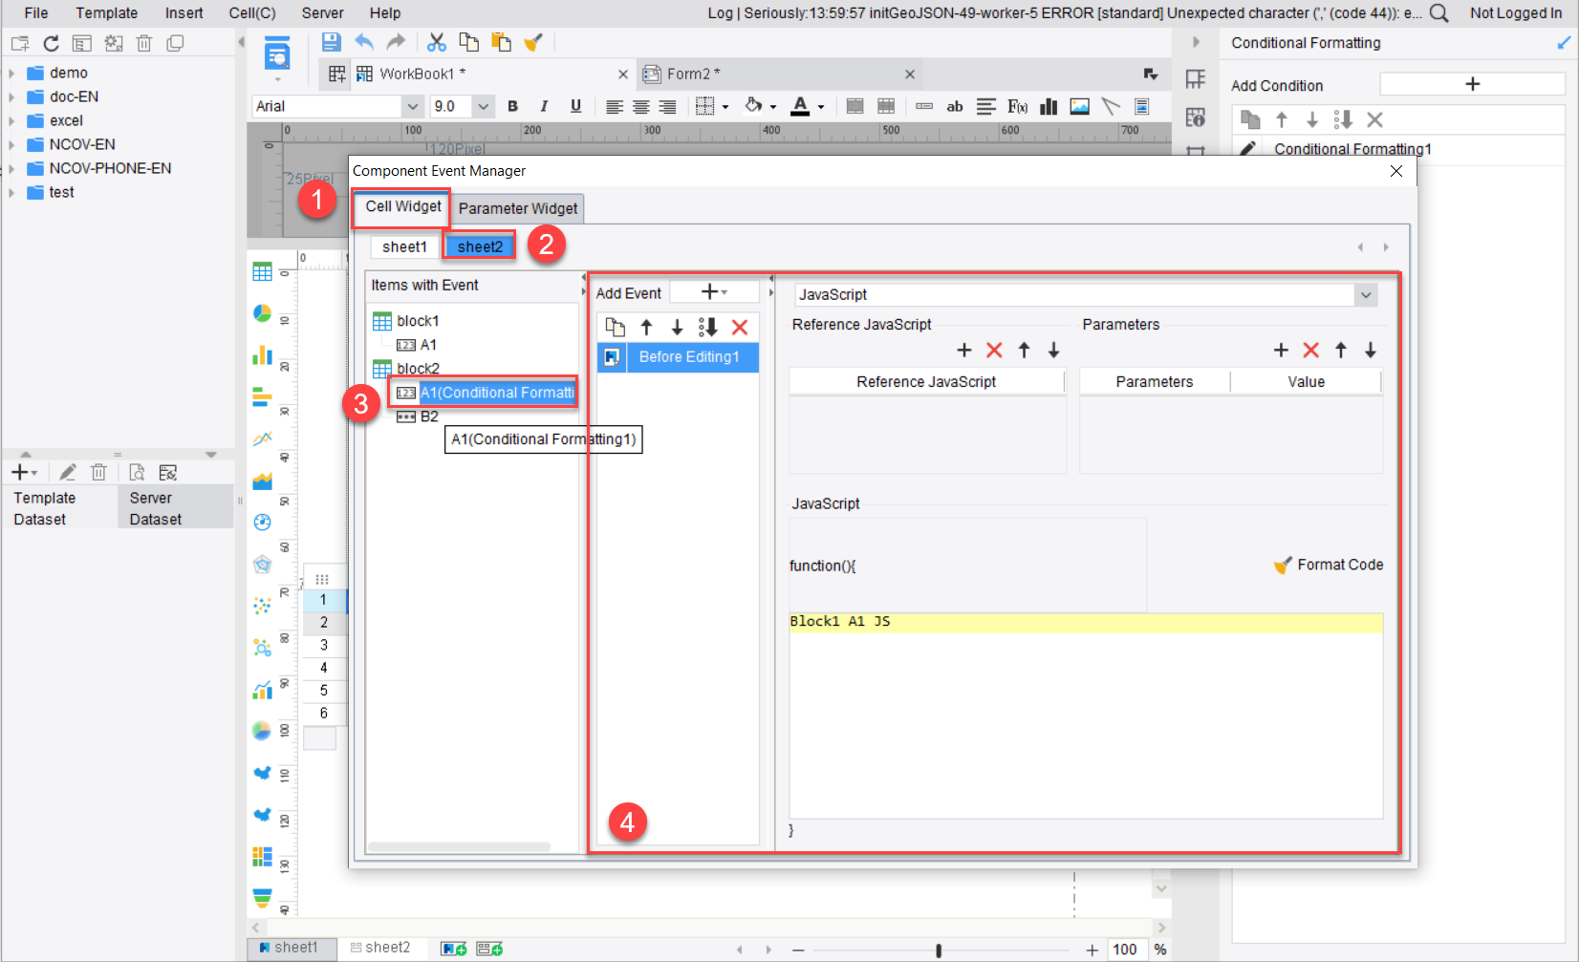The width and height of the screenshot is (1579, 962).
Task: Click the Insert Formula F(x) icon
Action: 1017,106
